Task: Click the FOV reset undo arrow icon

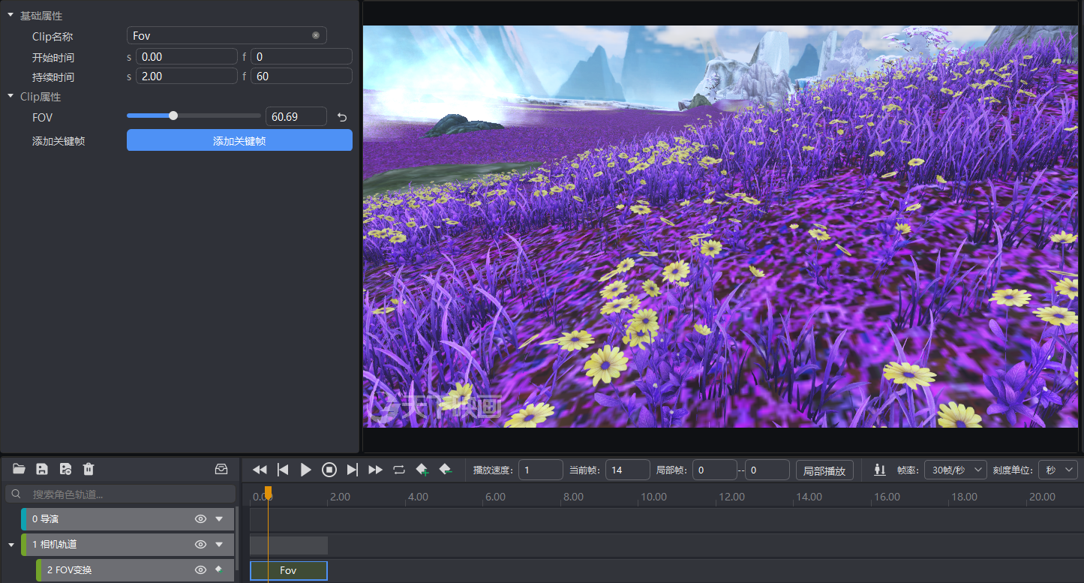Action: point(342,117)
